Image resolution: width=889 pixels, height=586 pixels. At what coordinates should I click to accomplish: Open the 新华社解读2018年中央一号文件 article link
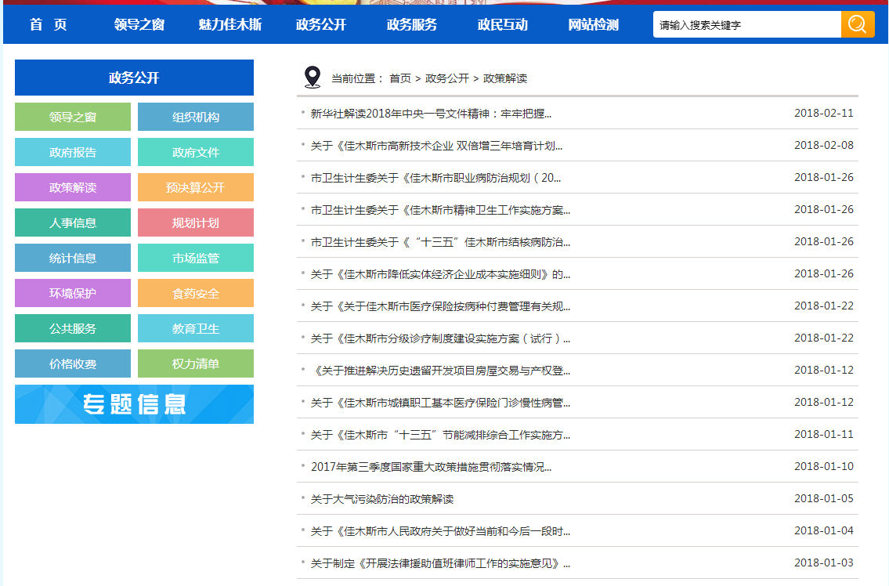click(x=431, y=114)
